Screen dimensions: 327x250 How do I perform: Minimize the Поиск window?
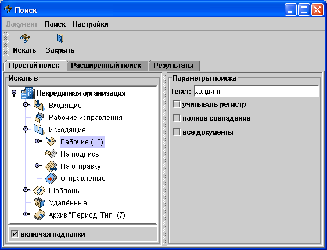[x=290, y=10]
